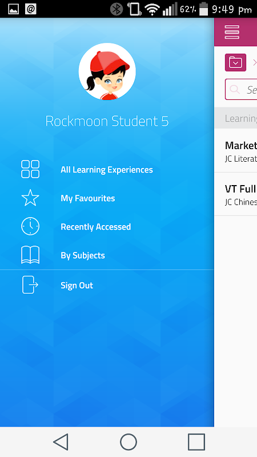Open the Market learning experience item
The height and width of the screenshot is (457, 257).
click(236, 151)
